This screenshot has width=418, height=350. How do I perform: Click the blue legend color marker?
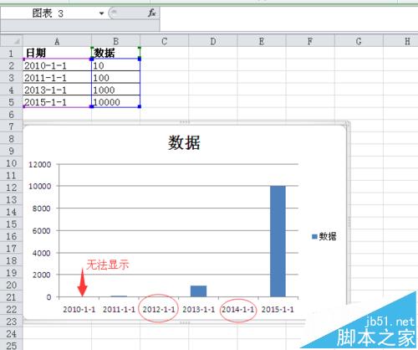coord(314,237)
